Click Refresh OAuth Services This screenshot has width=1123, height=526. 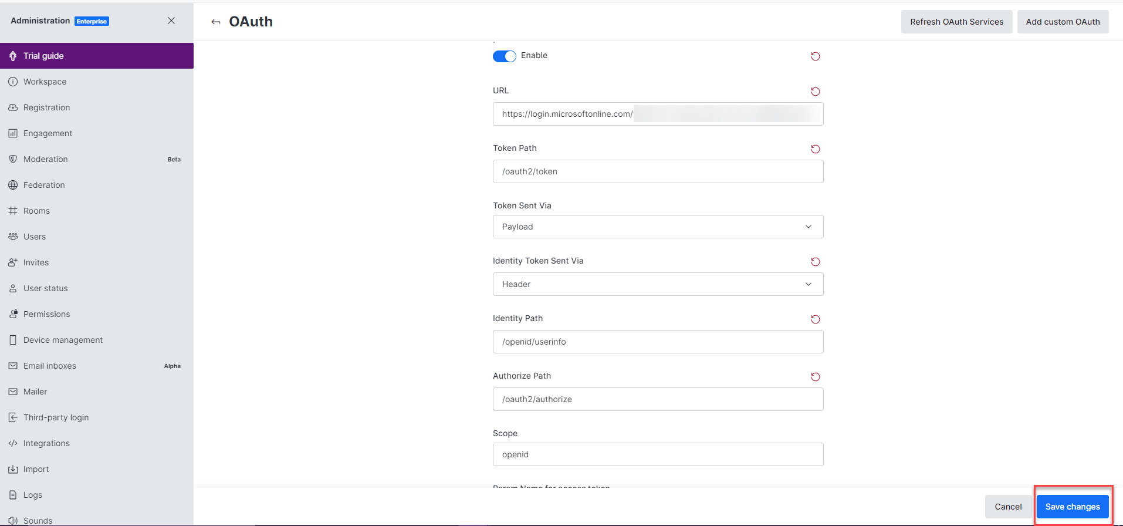click(956, 22)
